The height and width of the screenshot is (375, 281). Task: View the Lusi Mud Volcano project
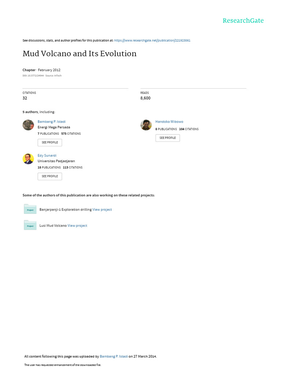click(x=77, y=226)
